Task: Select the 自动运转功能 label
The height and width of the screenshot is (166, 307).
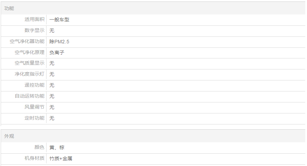Action: point(30,96)
